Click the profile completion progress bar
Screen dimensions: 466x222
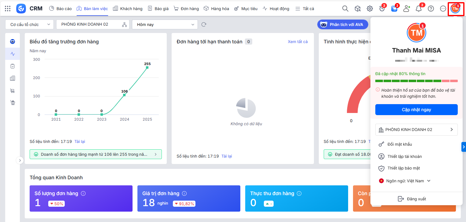click(x=416, y=81)
